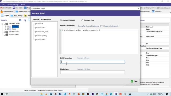Toggle the Custom Views checkbox
Viewport: 171px width, 96px height.
(x=5, y=35)
